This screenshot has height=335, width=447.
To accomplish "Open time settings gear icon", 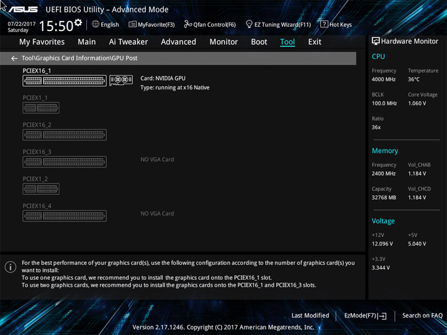I will 78,22.
